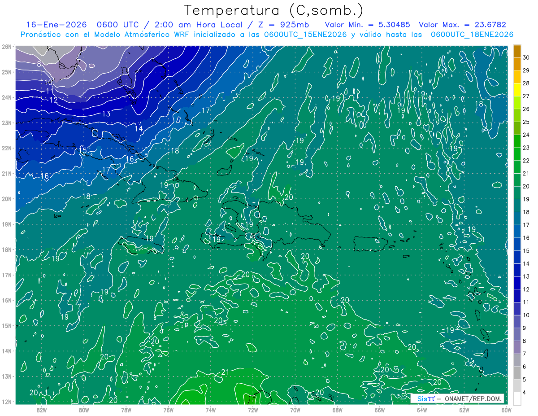Screen dimensions: 538x416
Task: Click the 'Temperatura (C,somb.)' map title
Action: [273, 10]
